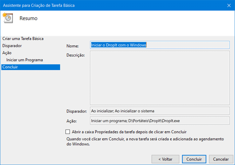Click the Disparador summary field
The height and width of the screenshot is (165, 235).
click(159, 111)
